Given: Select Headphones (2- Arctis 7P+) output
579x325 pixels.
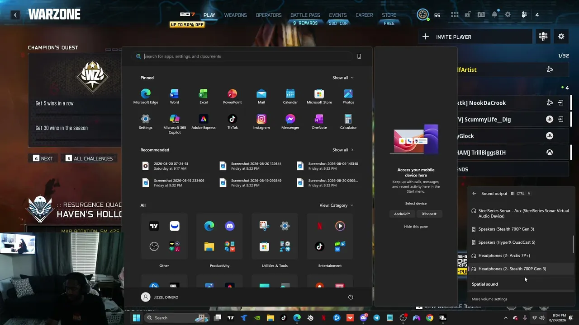Looking at the screenshot, I should pyautogui.click(x=521, y=255).
